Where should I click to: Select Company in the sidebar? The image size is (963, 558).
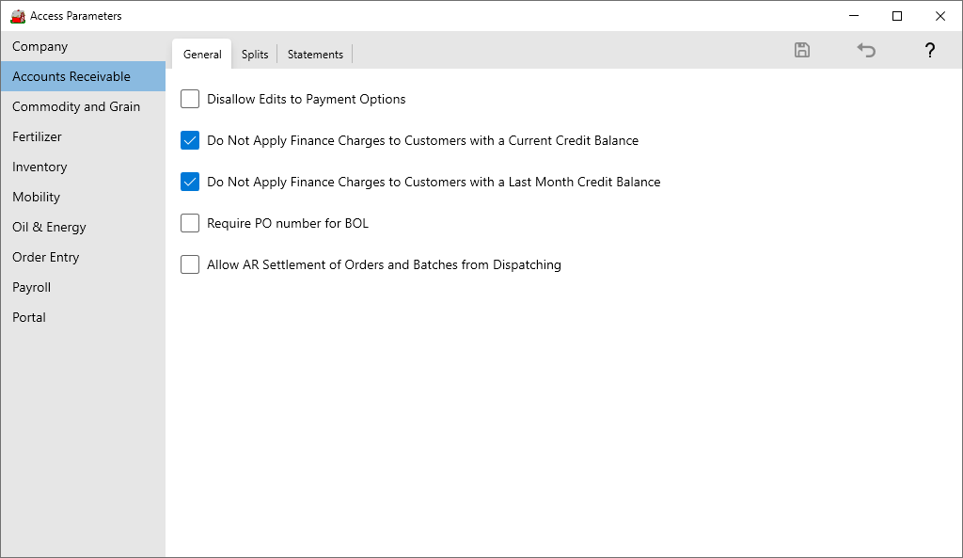coord(40,46)
